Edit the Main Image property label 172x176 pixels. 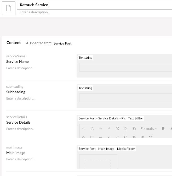click(16, 153)
